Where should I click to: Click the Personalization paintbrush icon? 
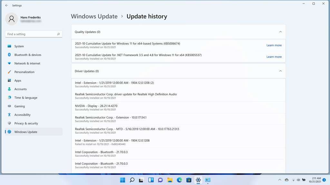click(9, 72)
